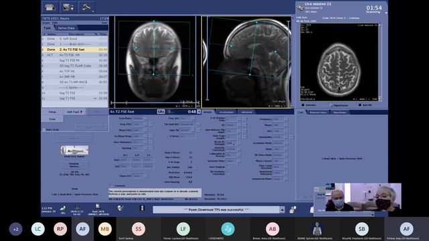Screen dimensions: 429x241
Task: Click the Setup button
Action: coord(52,112)
